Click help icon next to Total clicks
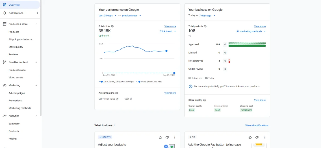The height and width of the screenshot is (148, 321). pyautogui.click(x=112, y=26)
